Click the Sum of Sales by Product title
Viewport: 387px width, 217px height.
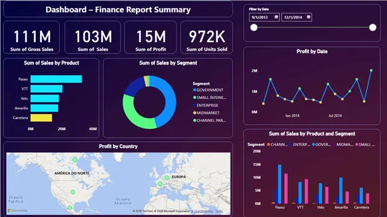click(x=51, y=63)
